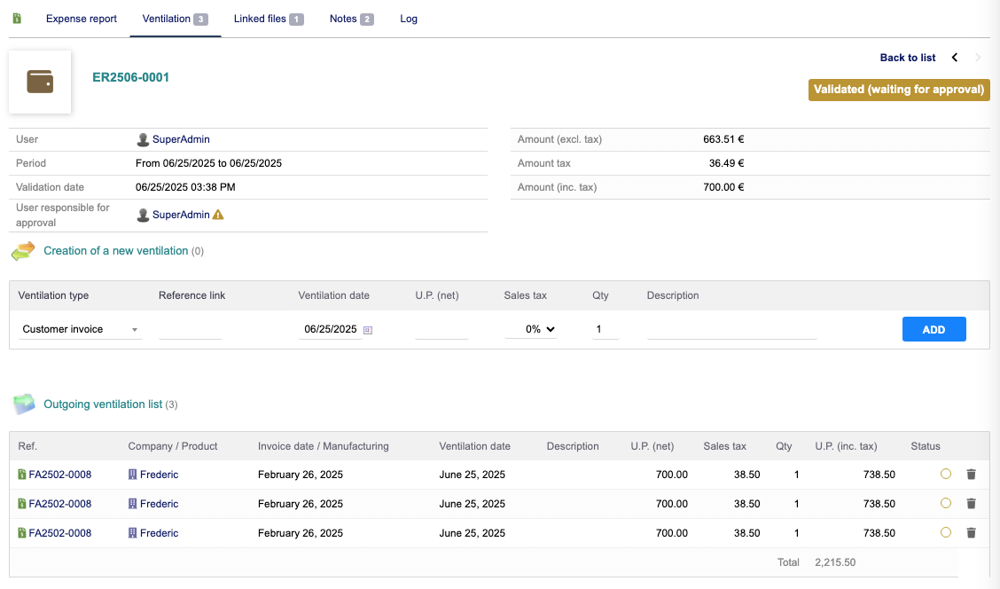
Task: Click the status circle in the third row
Action: (946, 533)
